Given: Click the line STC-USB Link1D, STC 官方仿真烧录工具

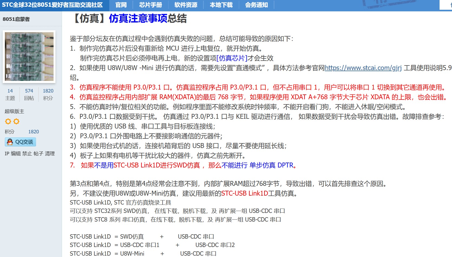Looking at the screenshot, I should [120, 203].
